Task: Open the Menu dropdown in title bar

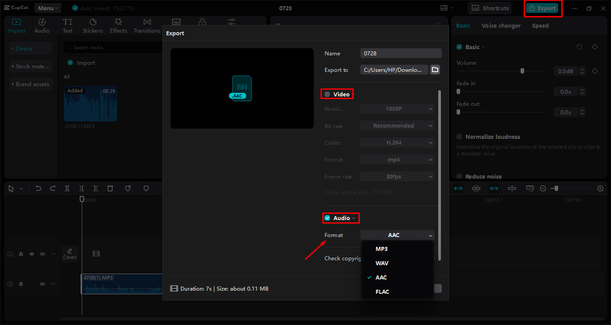Action: pyautogui.click(x=47, y=8)
